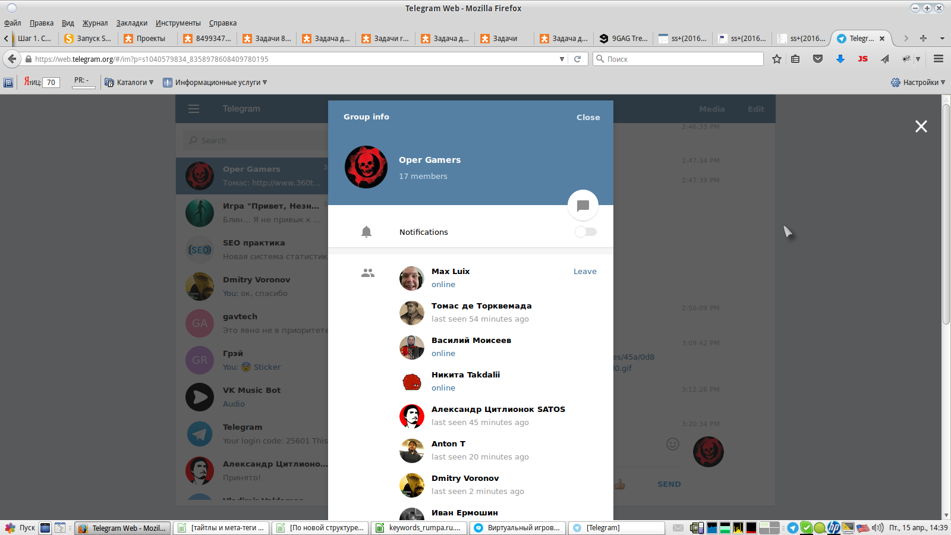This screenshot has width=951, height=535.
Task: Open the Firefox hamburger menu
Action: (939, 59)
